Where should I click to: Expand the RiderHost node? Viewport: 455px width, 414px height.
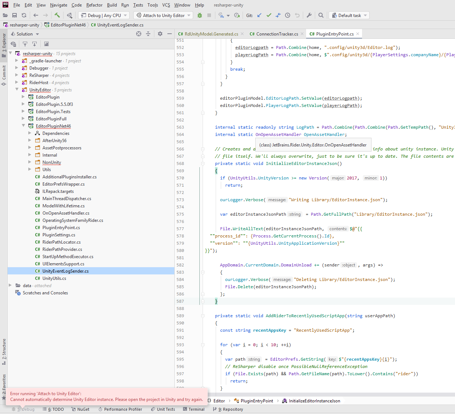click(17, 83)
